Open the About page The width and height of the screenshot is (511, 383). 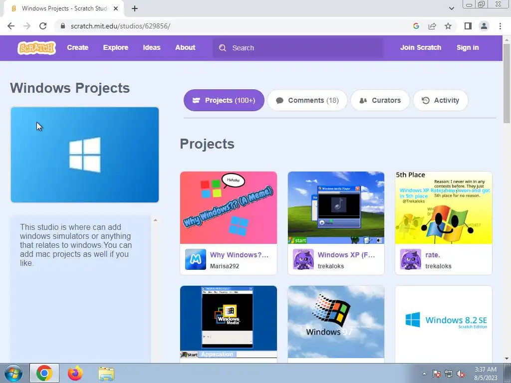click(x=185, y=47)
